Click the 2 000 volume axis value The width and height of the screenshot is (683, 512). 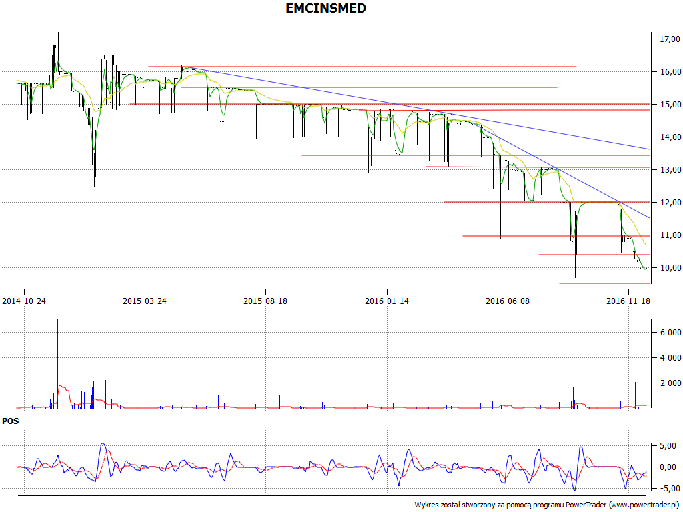point(671,383)
